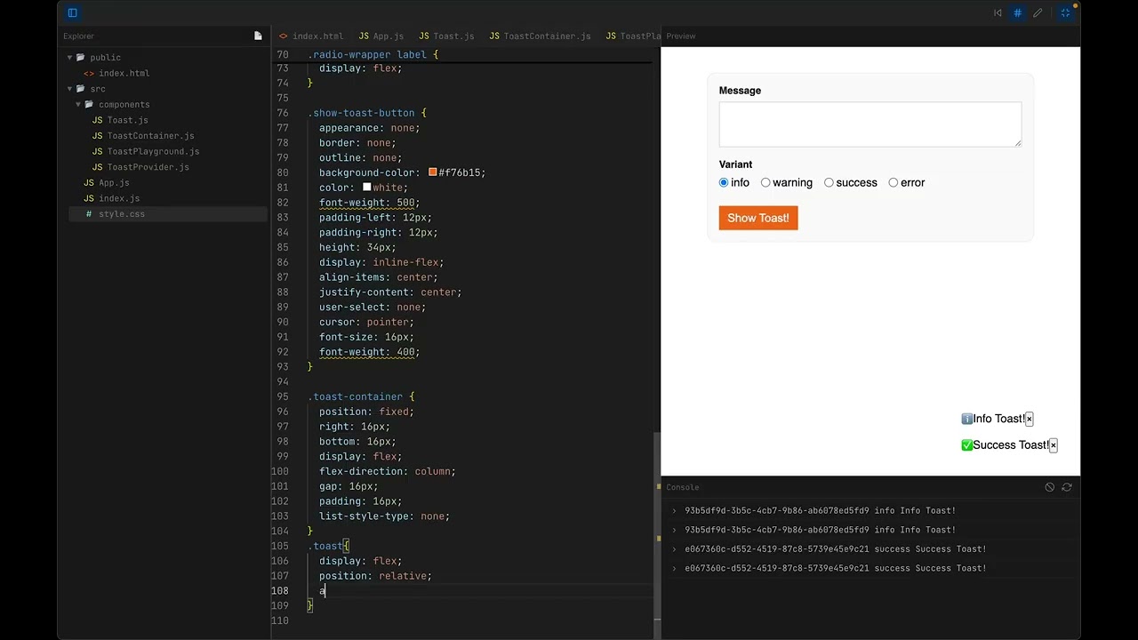1138x640 pixels.
Task: Click the JS icon next to App.js in Explorer
Action: (89, 183)
